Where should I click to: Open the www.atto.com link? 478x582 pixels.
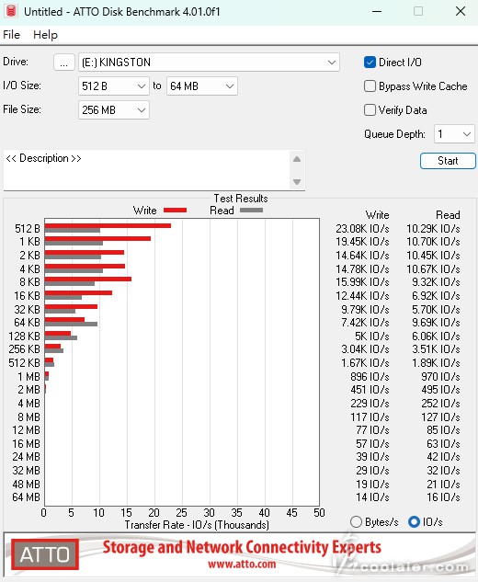242,565
